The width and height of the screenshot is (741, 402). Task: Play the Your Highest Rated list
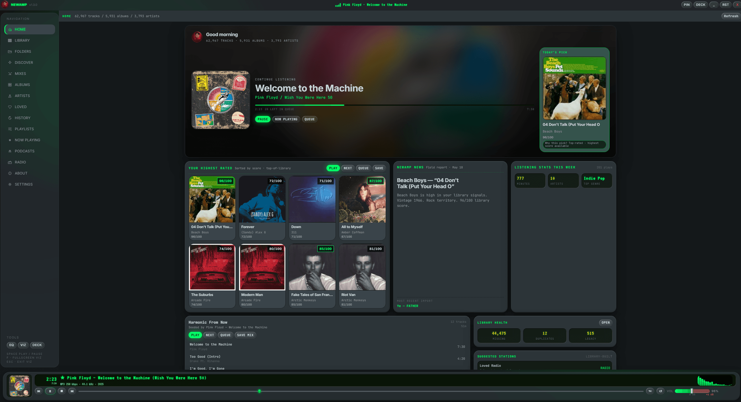(333, 168)
